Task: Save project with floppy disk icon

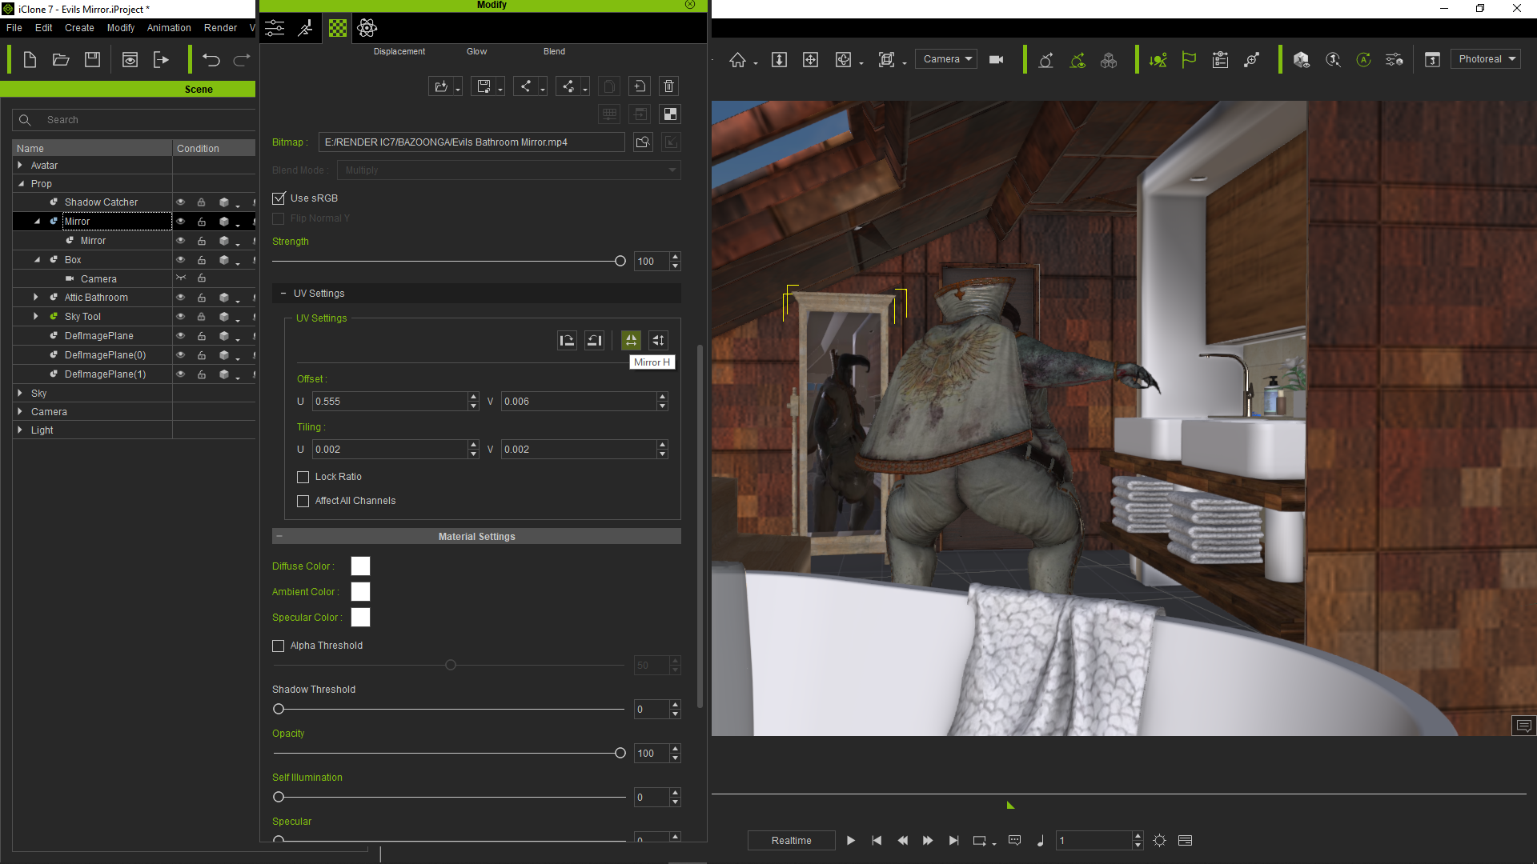Action: [93, 60]
